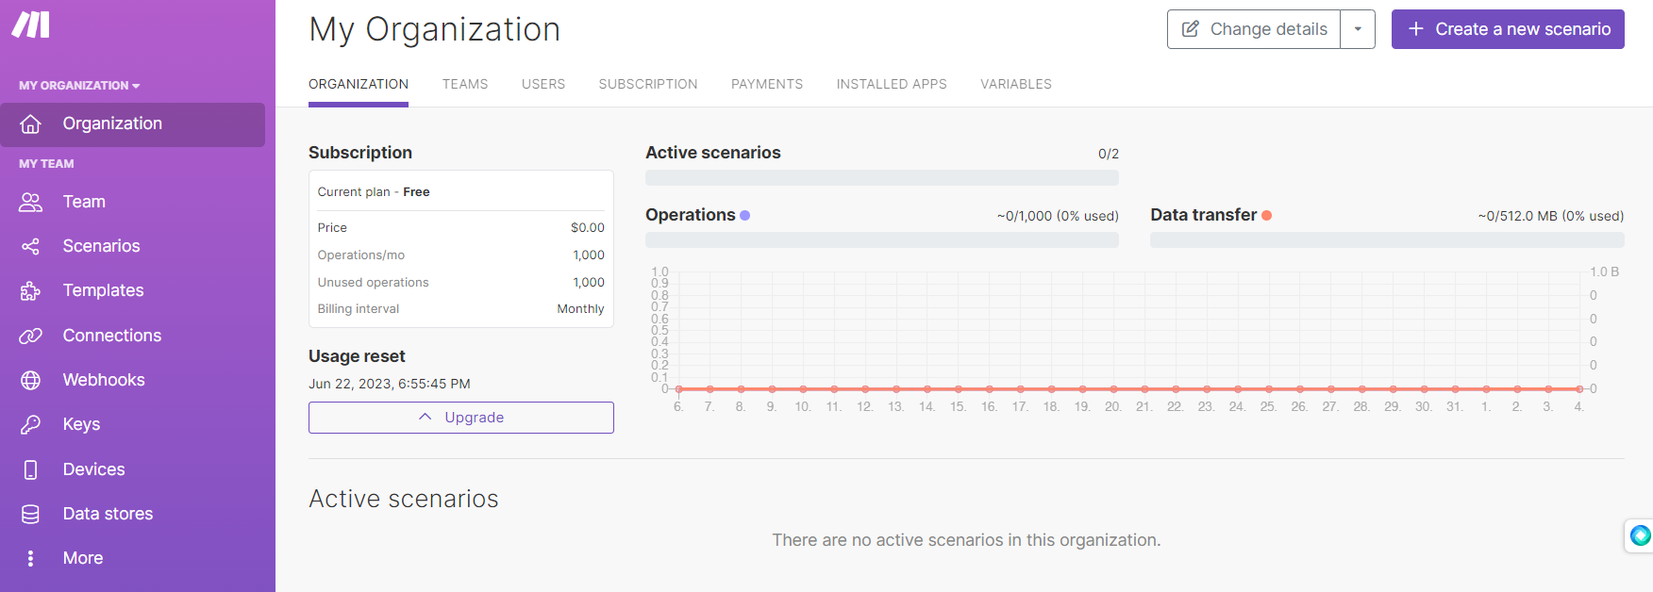Click the 'My Organization' page title
This screenshot has height=592, width=1653.
tap(435, 29)
